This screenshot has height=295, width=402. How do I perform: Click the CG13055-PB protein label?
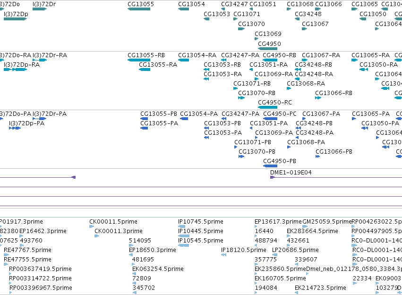159,114
